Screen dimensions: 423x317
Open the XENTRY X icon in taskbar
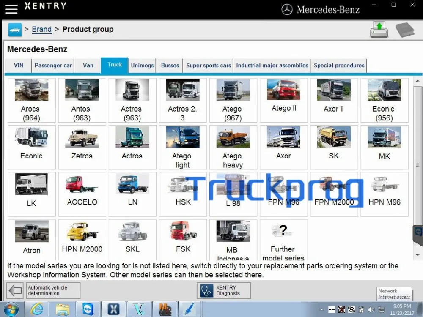113,309
